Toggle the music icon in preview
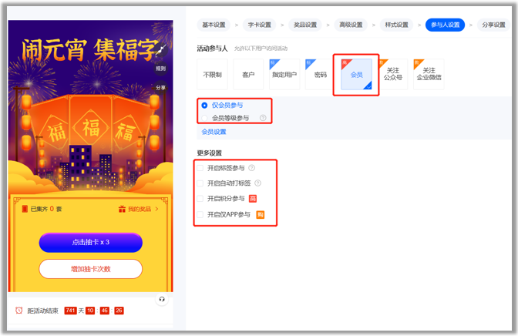The image size is (518, 336). [x=161, y=49]
